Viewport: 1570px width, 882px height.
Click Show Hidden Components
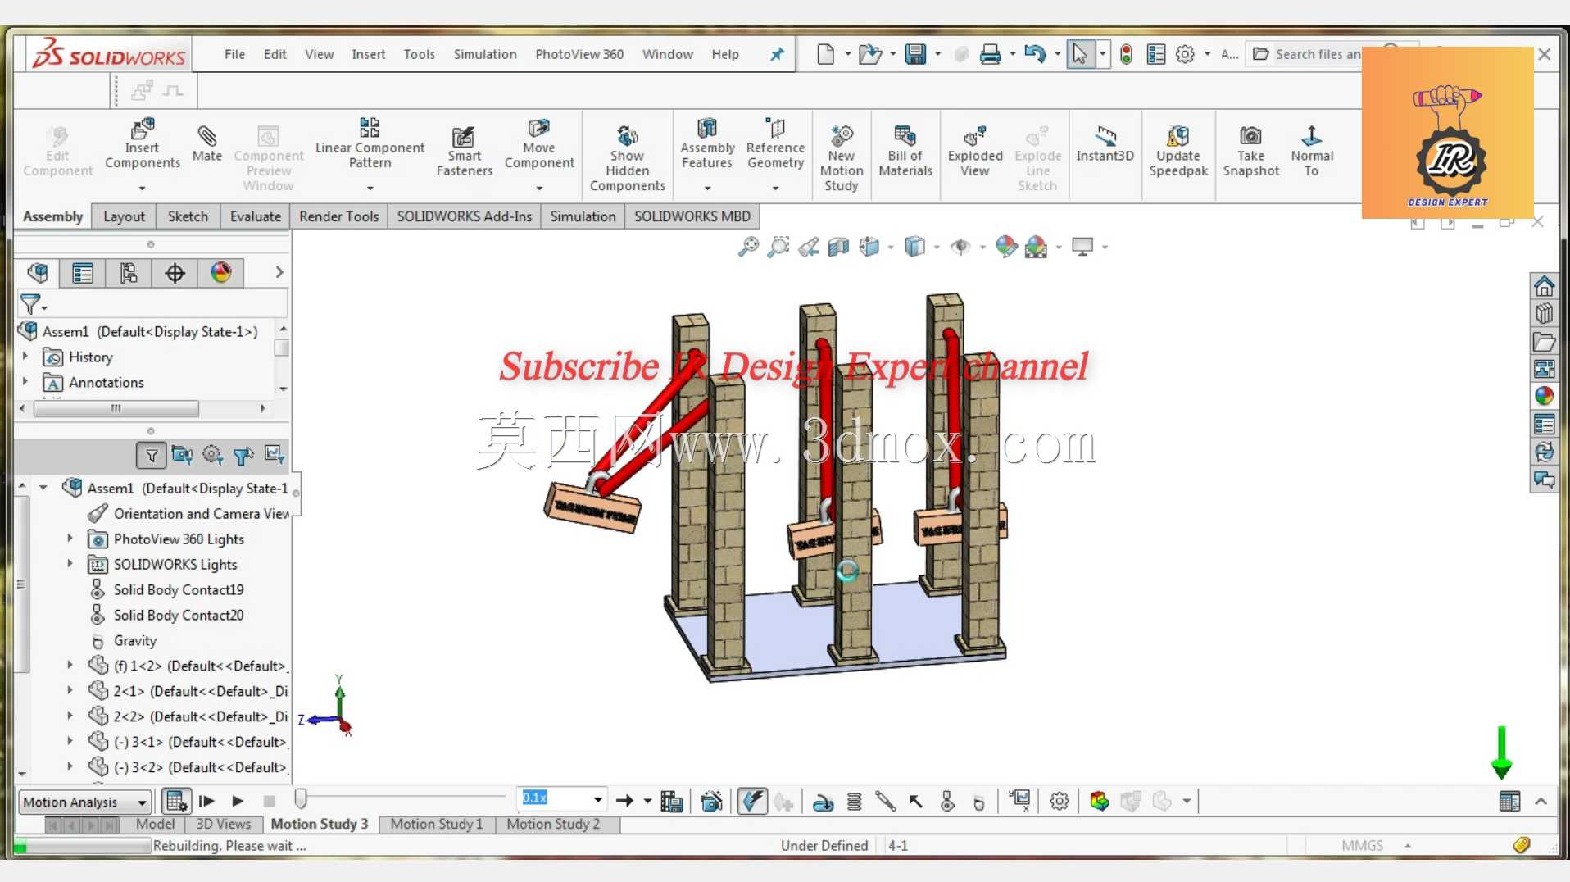tap(627, 159)
